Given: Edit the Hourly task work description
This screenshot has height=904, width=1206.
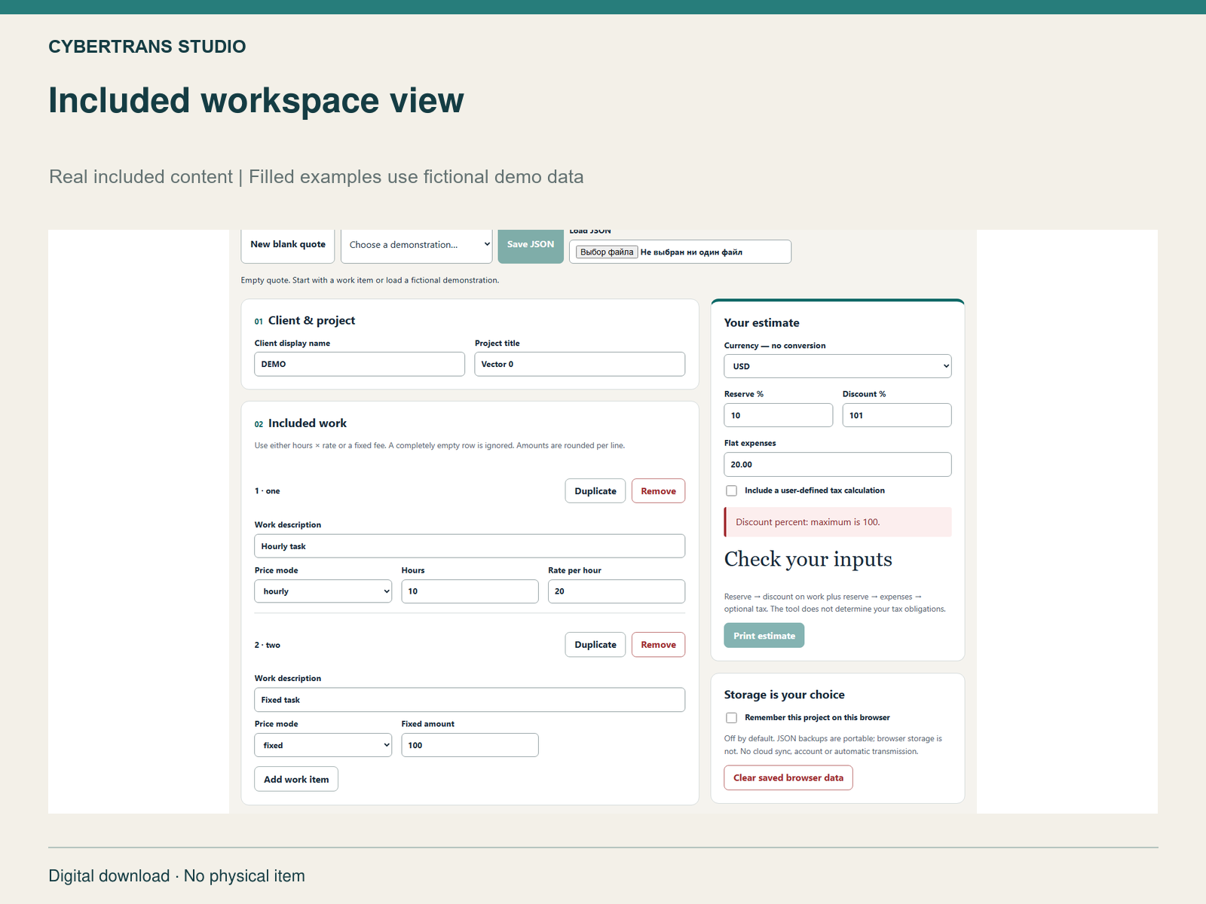Looking at the screenshot, I should 470,546.
